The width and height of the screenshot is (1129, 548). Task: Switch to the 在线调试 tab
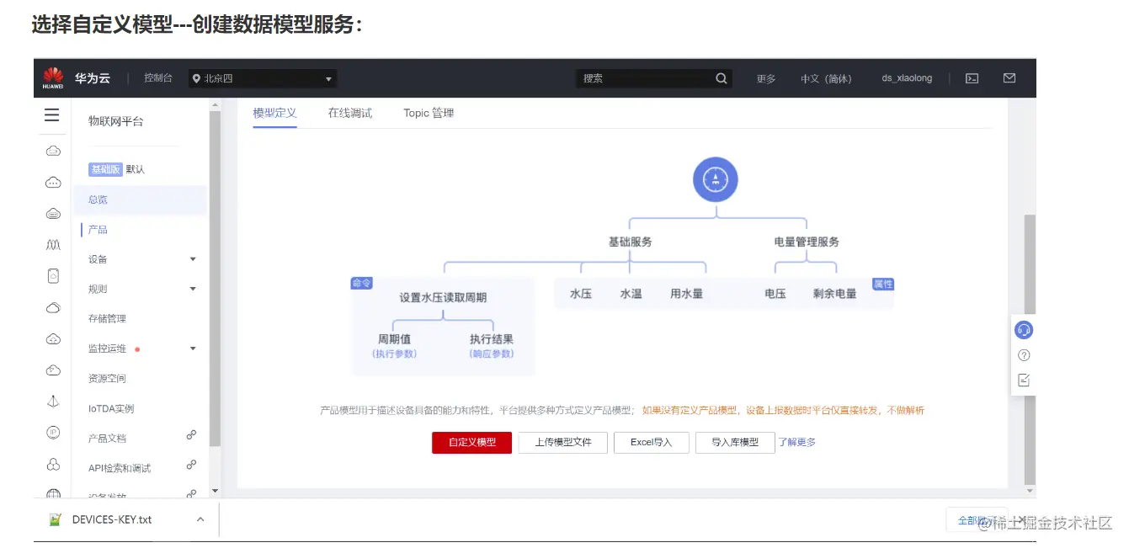pos(350,113)
